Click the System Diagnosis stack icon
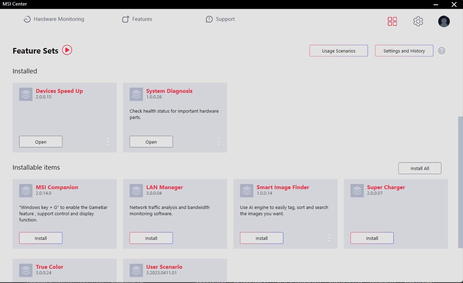463x283 pixels. (x=136, y=94)
